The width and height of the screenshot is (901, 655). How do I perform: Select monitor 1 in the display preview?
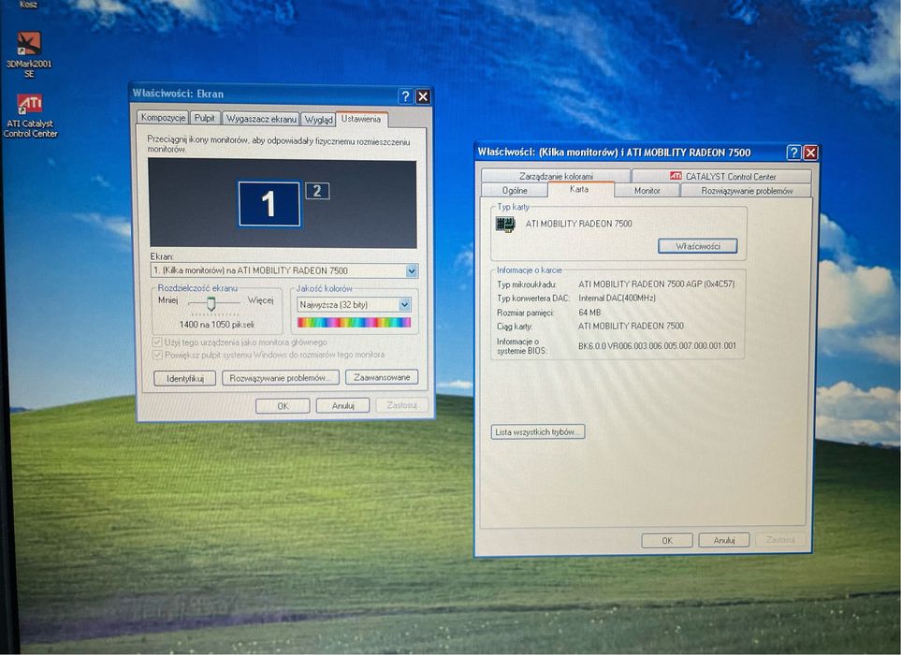pos(269,204)
